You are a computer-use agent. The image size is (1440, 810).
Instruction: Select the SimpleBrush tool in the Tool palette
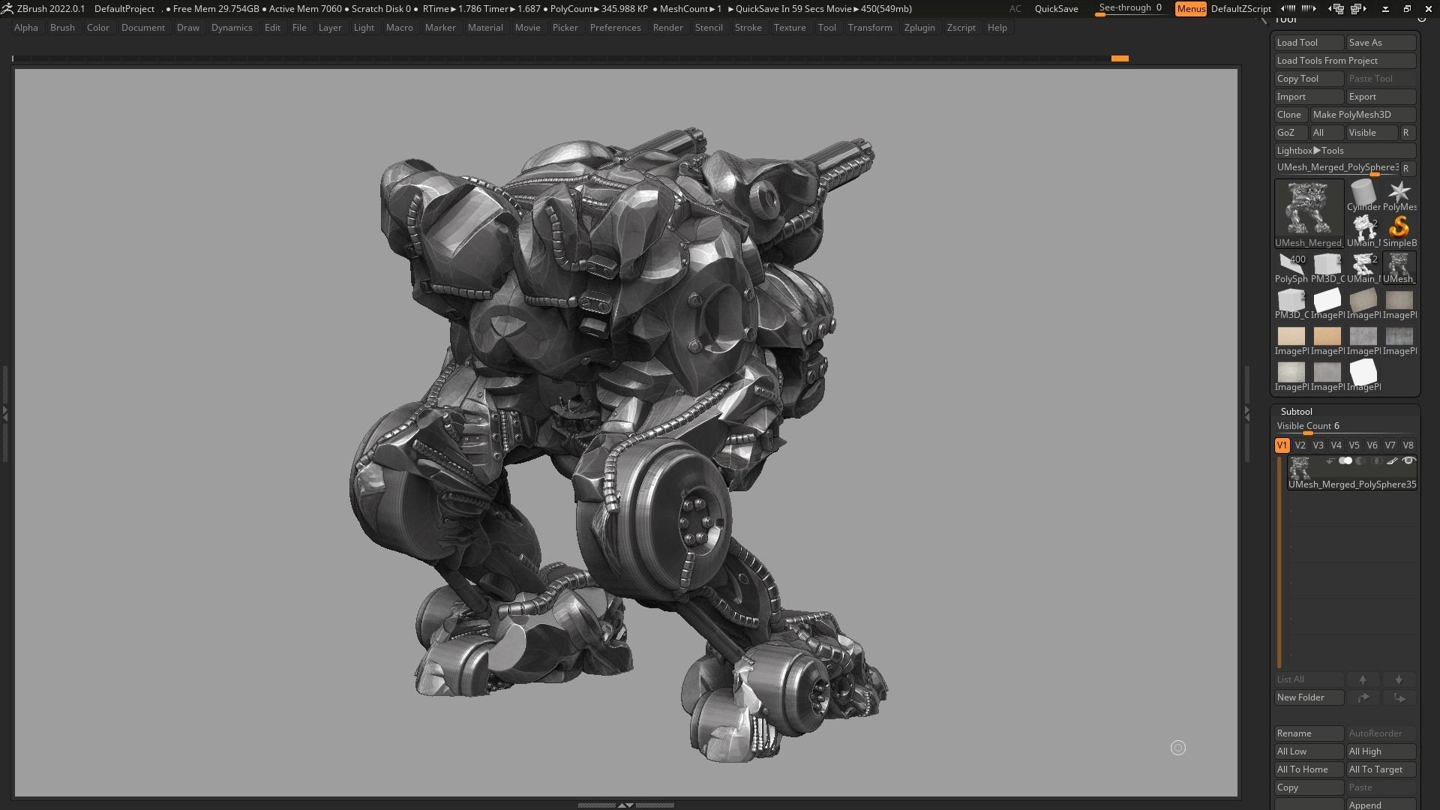(1399, 229)
